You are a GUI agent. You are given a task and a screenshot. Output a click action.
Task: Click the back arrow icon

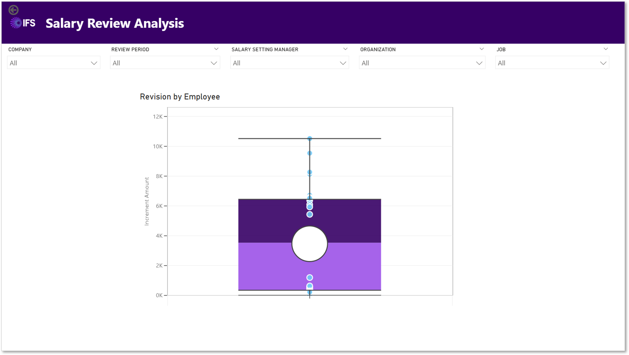click(14, 10)
